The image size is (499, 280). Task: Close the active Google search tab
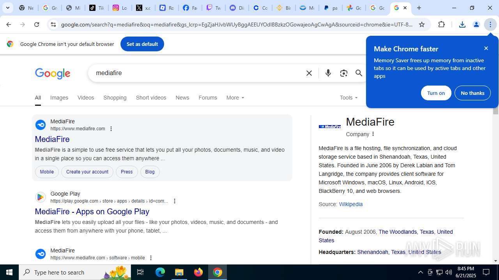[405, 8]
